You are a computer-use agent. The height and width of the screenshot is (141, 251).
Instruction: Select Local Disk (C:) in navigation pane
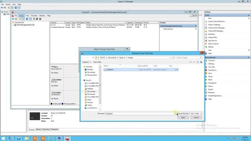coord(92,108)
